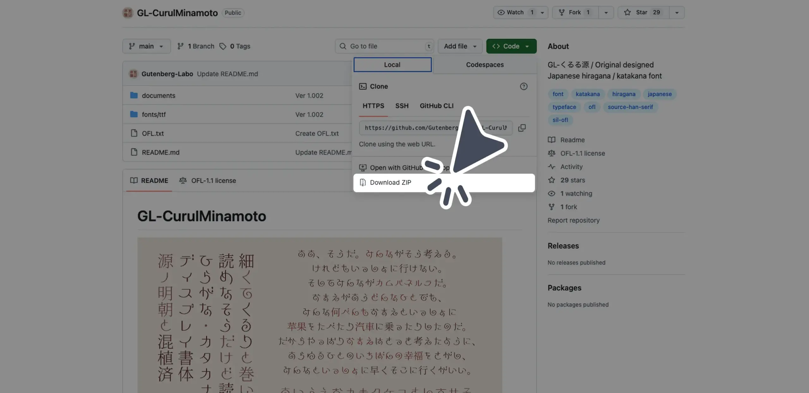Select the GitHub CLI clone tab

pyautogui.click(x=436, y=106)
